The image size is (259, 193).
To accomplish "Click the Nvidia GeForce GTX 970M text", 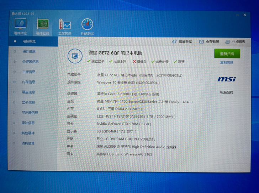I will pos(124,124).
